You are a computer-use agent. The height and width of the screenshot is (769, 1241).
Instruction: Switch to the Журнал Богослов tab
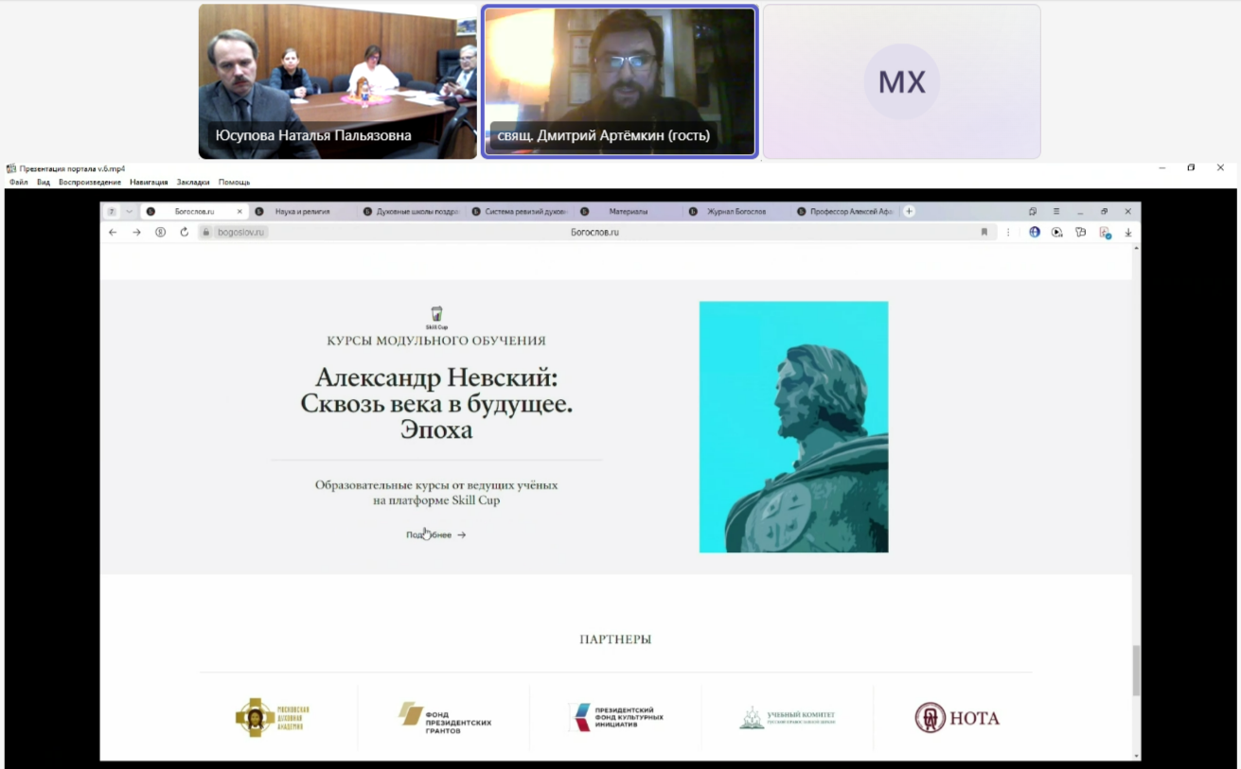tap(736, 212)
